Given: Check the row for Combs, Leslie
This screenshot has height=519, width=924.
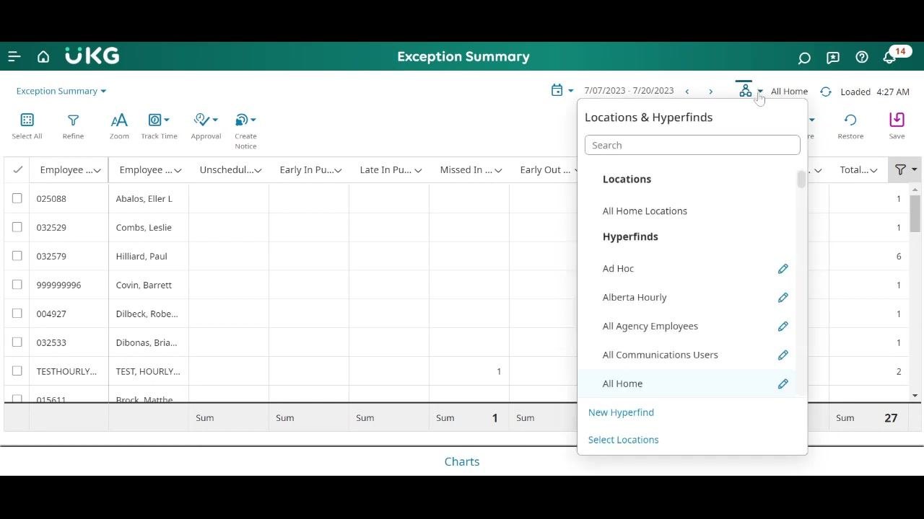Looking at the screenshot, I should point(17,227).
